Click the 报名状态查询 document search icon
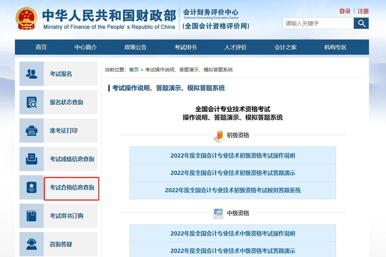This screenshot has height=257, width=386. point(32,102)
